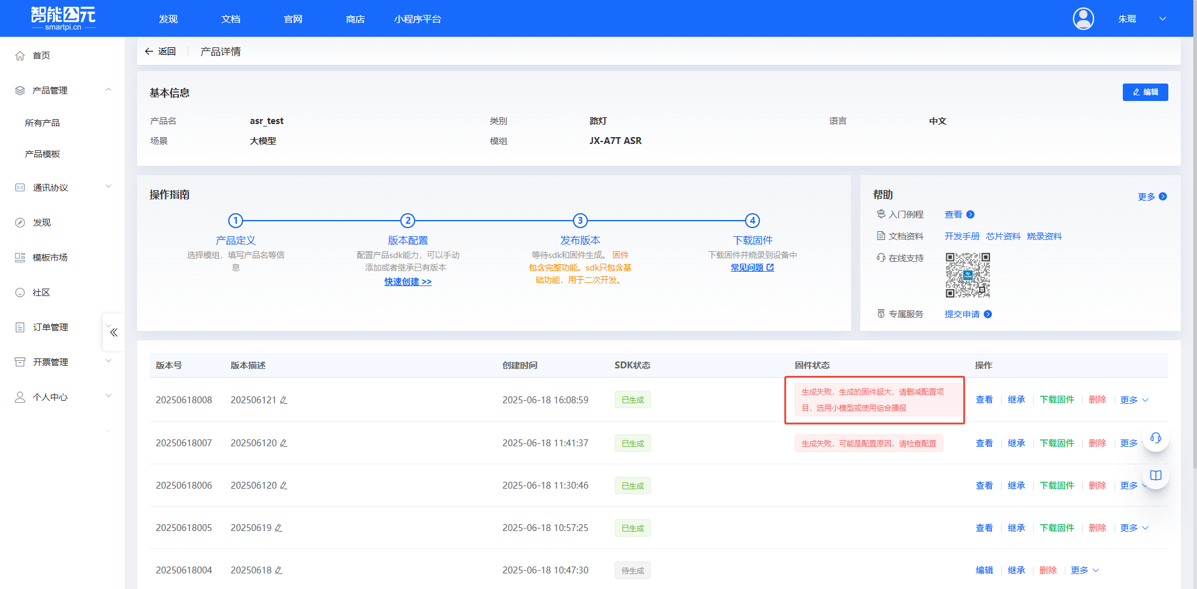The height and width of the screenshot is (589, 1197).
Task: Click the blue 编辑 button
Action: (x=1145, y=92)
